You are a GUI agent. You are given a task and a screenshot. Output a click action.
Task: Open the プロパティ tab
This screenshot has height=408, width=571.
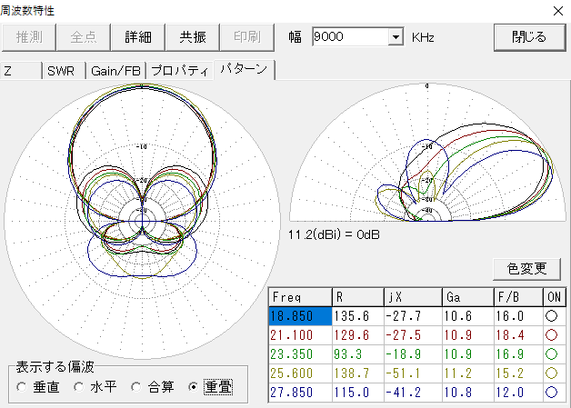179,71
